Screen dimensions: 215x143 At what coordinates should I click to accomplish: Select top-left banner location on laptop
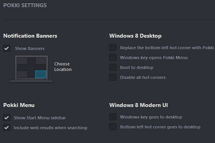[x=22, y=61]
